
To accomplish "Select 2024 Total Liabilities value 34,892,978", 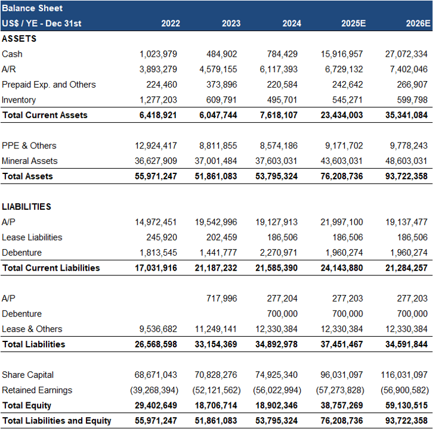I will [276, 344].
